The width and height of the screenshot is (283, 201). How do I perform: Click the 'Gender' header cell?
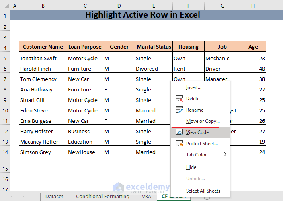[119, 47]
